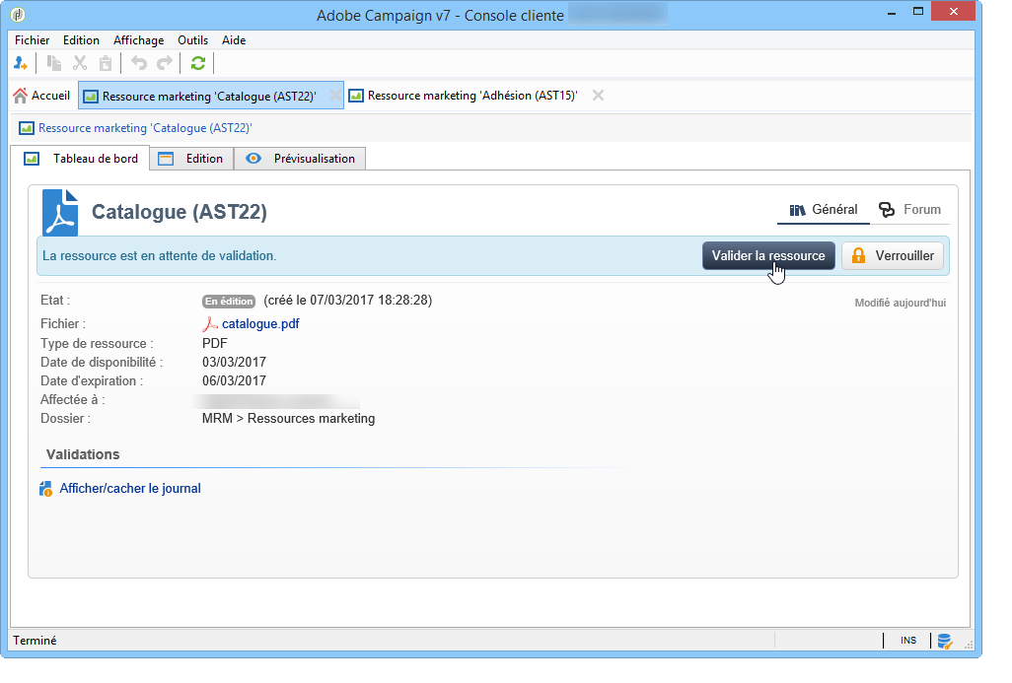Minimize the Adobe Campaign window

click(892, 12)
